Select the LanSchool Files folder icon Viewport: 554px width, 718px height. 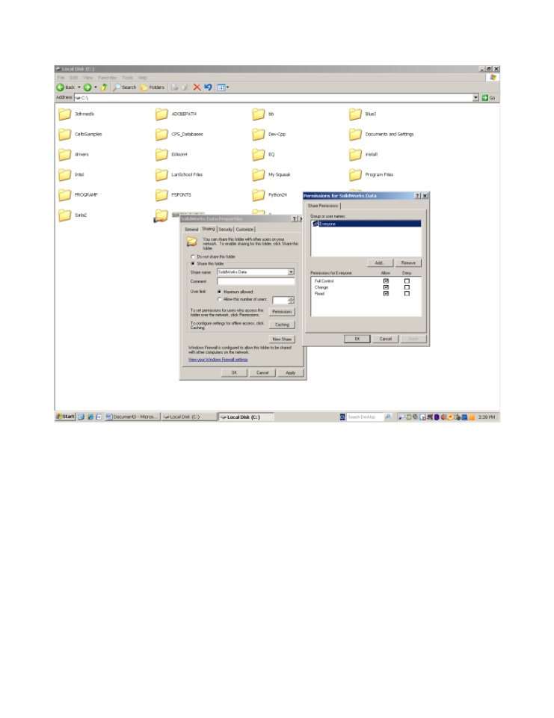click(x=161, y=174)
